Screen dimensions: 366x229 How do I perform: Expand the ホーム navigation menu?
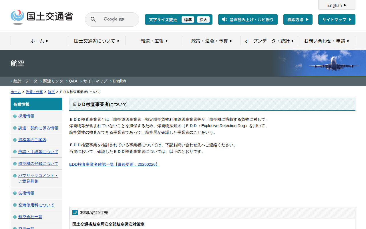(39, 41)
